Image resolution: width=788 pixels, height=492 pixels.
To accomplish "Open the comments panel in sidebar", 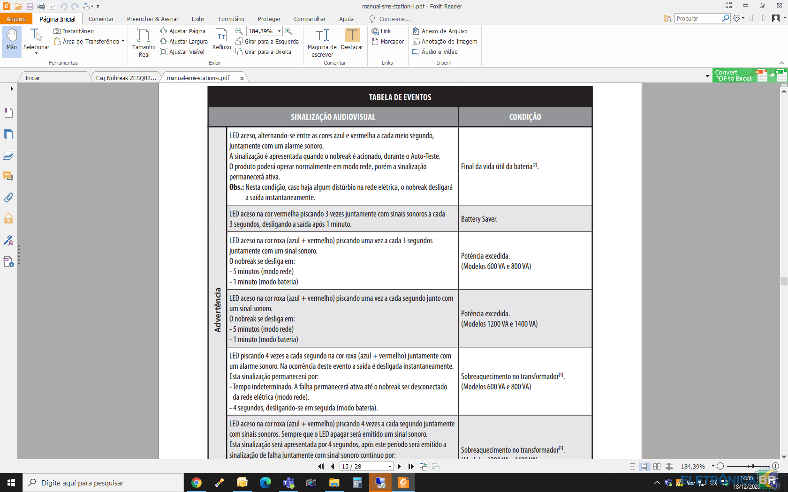I will click(x=8, y=176).
